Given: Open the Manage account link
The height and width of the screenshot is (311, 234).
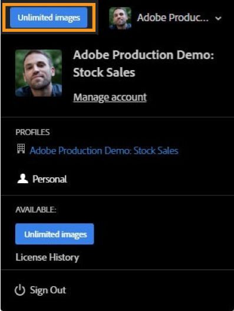Looking at the screenshot, I should point(110,97).
